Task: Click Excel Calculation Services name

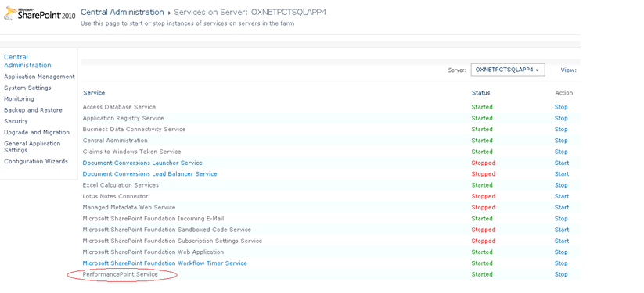Action: 121,185
